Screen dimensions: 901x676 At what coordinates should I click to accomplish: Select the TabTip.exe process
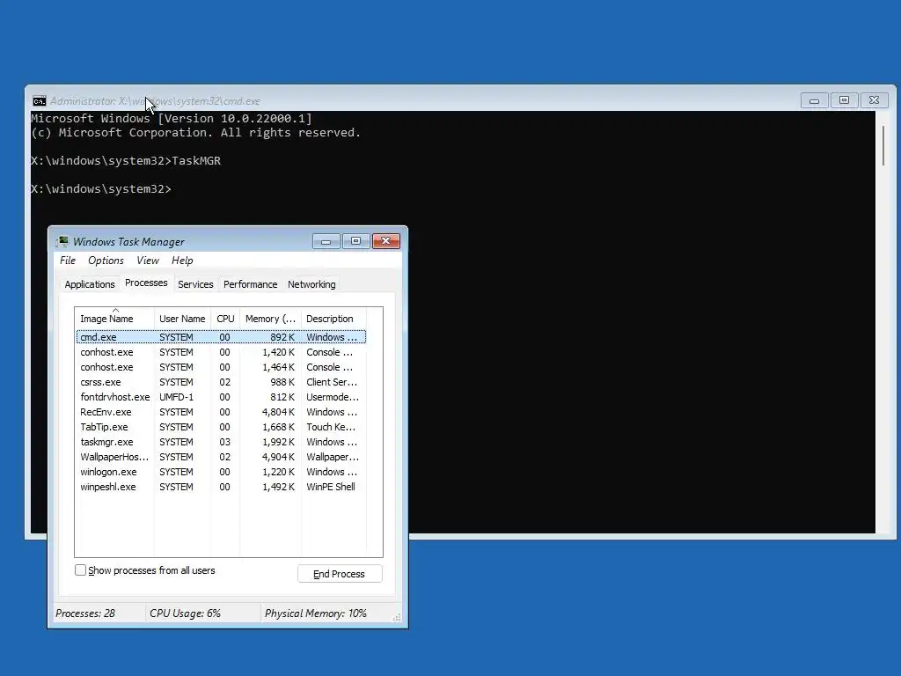click(221, 427)
